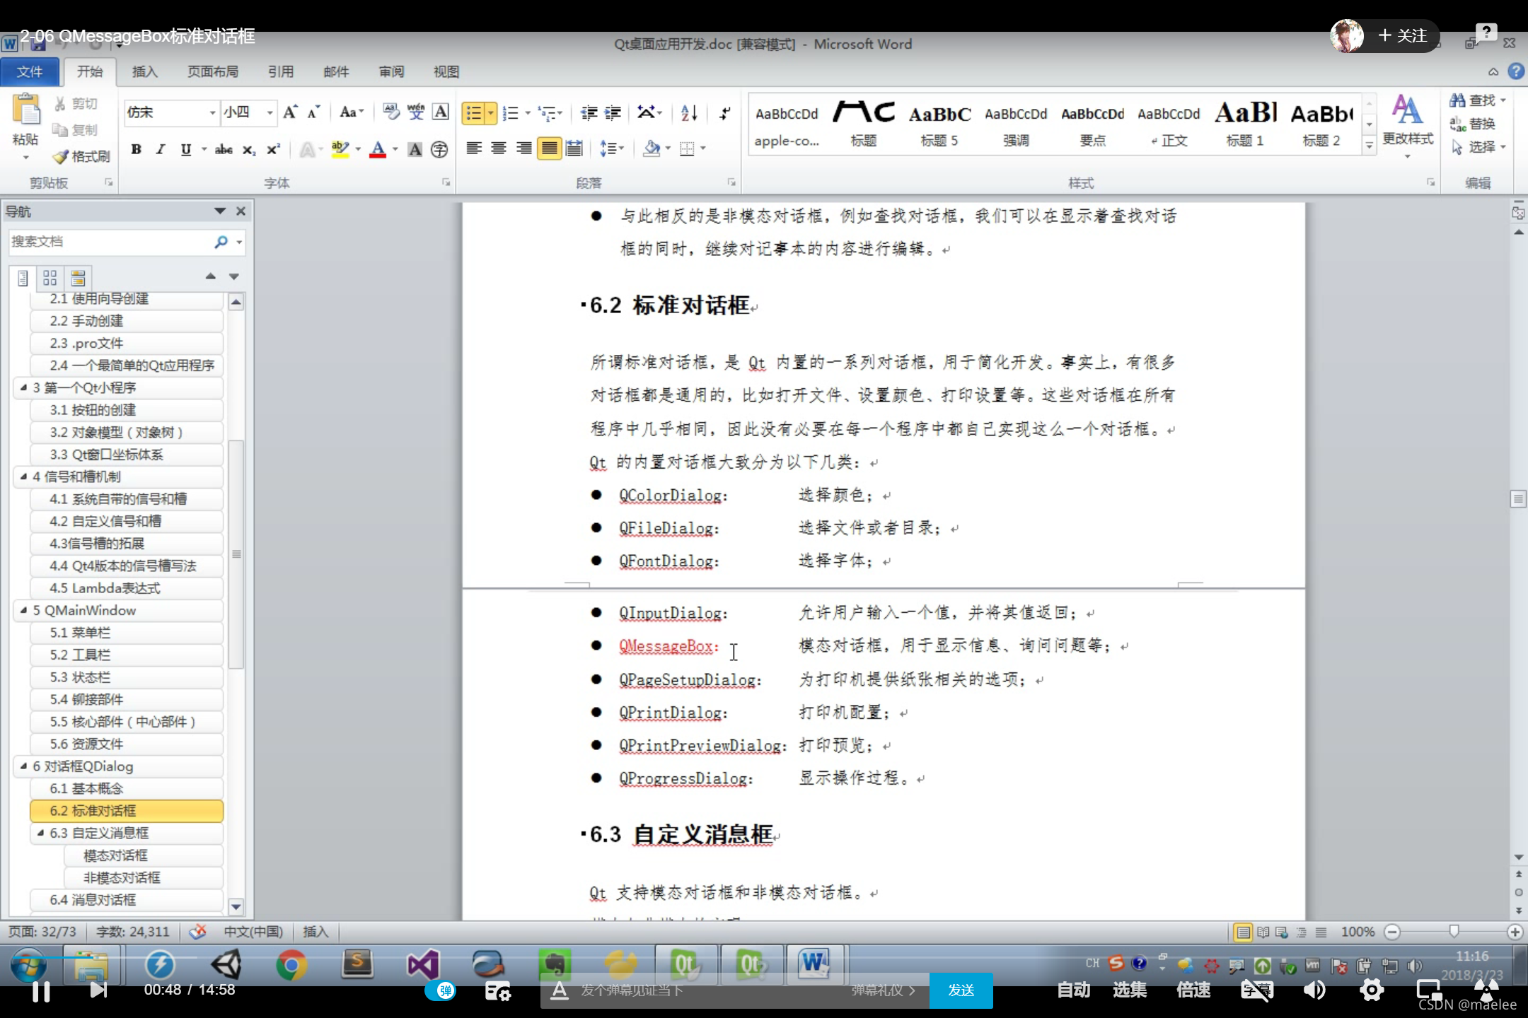Click the Grow Font icon
The height and width of the screenshot is (1018, 1528).
[290, 112]
